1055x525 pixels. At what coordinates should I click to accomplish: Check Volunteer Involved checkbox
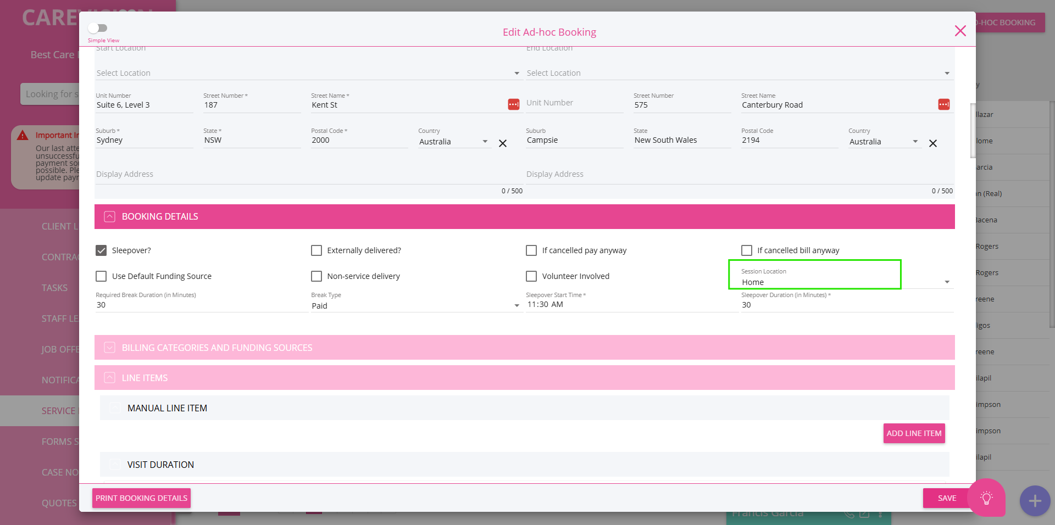click(x=531, y=276)
